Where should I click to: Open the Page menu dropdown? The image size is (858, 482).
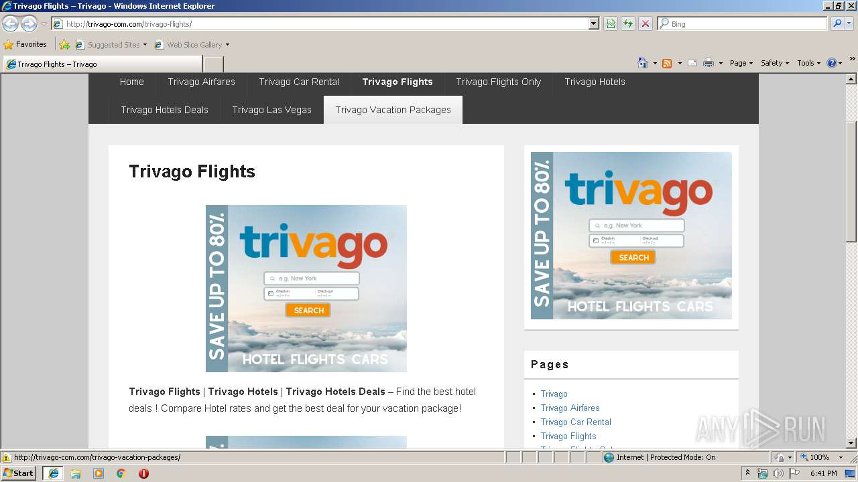(x=741, y=63)
